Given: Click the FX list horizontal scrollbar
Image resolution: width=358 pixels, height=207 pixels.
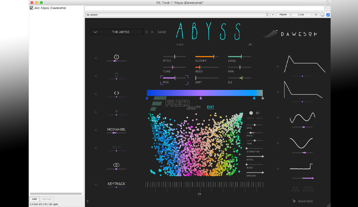Looking at the screenshot, I should coord(56,194).
